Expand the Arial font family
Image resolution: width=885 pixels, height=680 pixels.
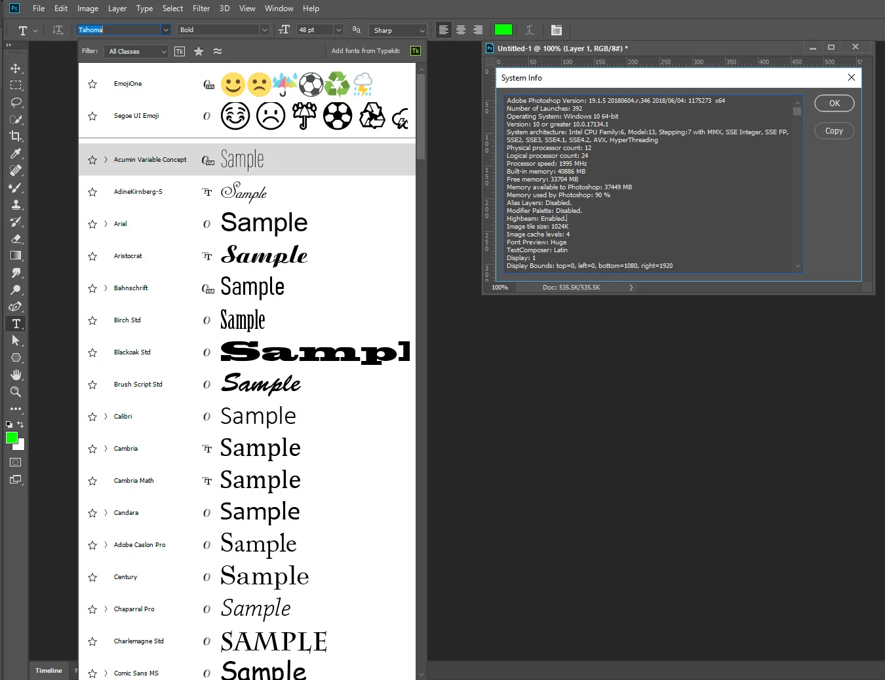point(106,224)
